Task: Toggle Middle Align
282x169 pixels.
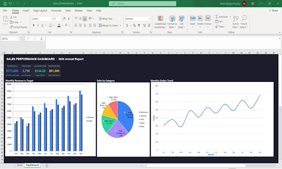Action: (x=80, y=18)
